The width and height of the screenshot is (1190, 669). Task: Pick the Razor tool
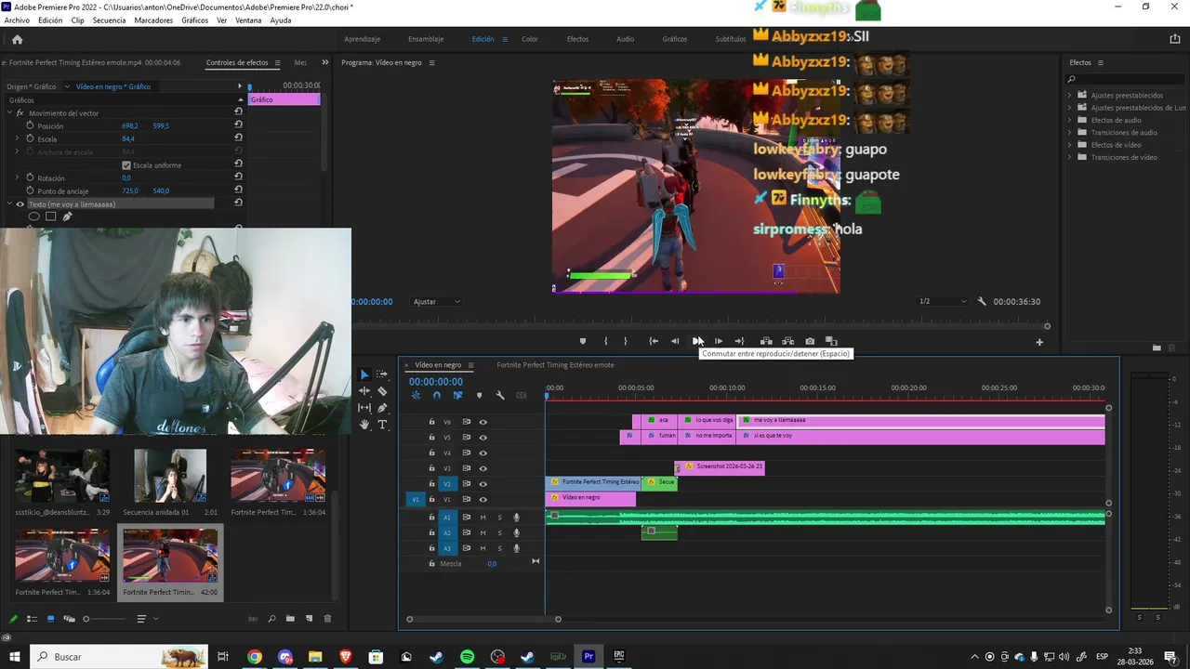click(x=382, y=391)
